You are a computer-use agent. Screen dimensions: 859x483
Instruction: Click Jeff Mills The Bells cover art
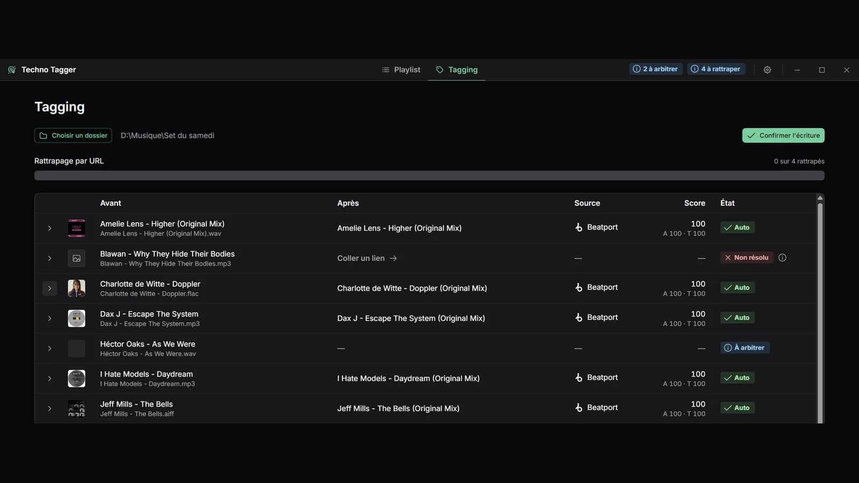76,408
